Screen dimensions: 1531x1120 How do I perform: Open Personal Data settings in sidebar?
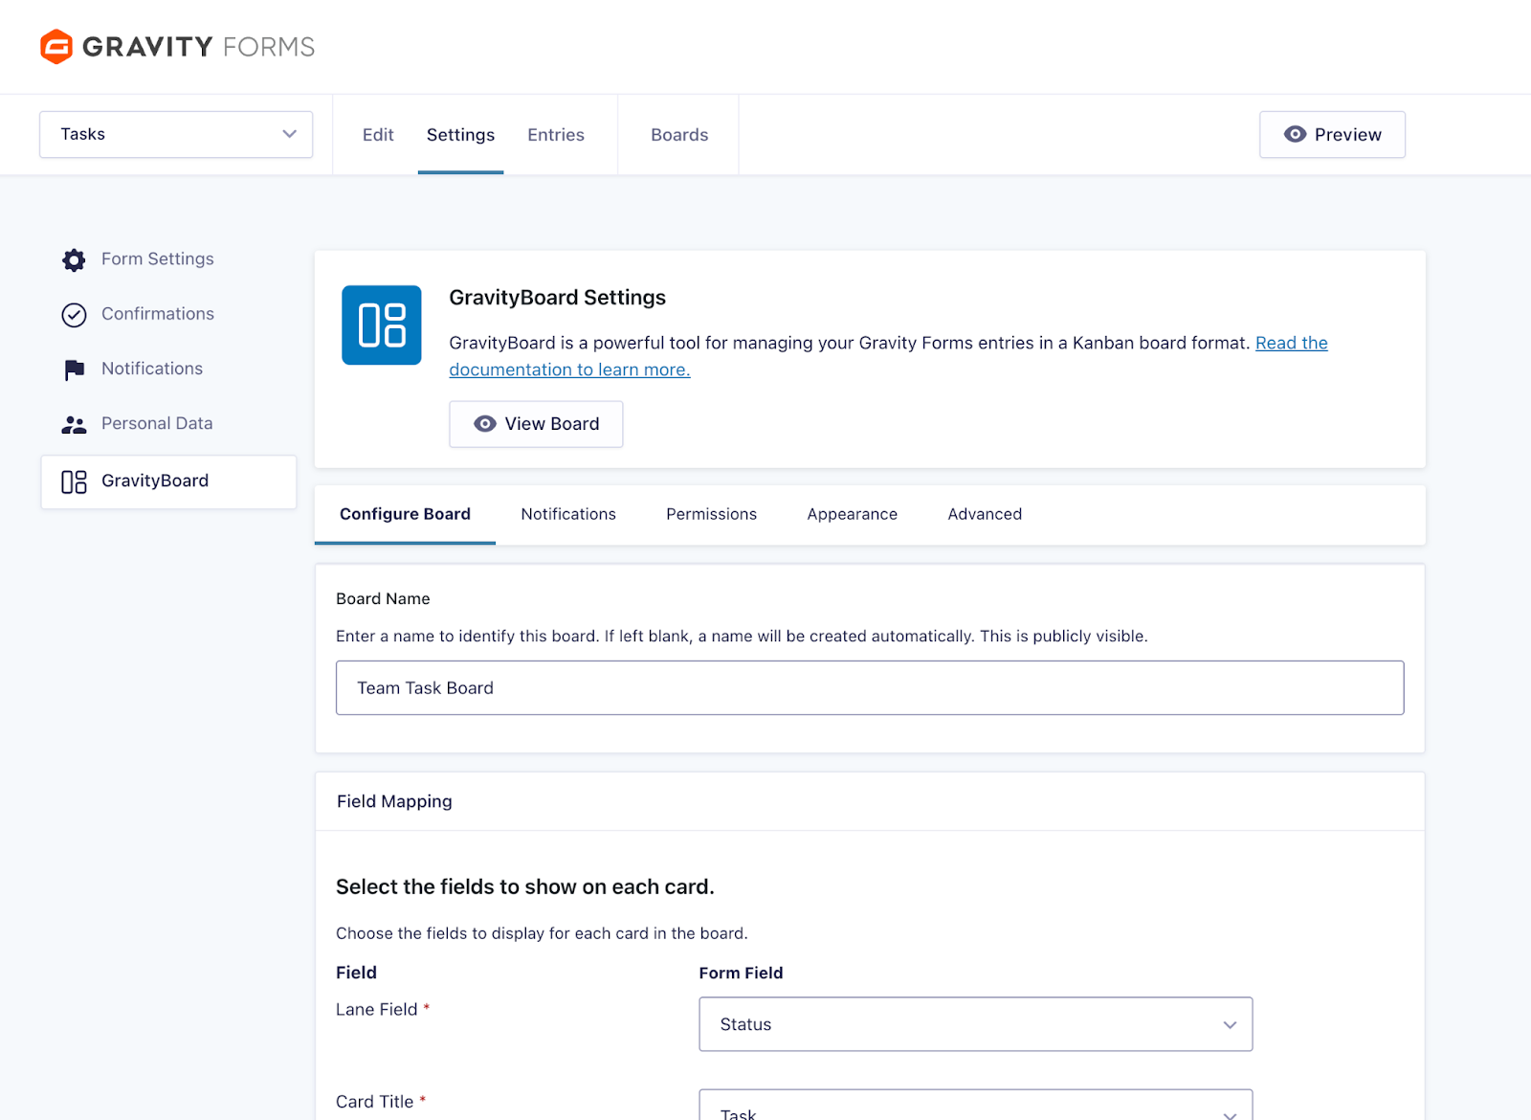coord(157,423)
